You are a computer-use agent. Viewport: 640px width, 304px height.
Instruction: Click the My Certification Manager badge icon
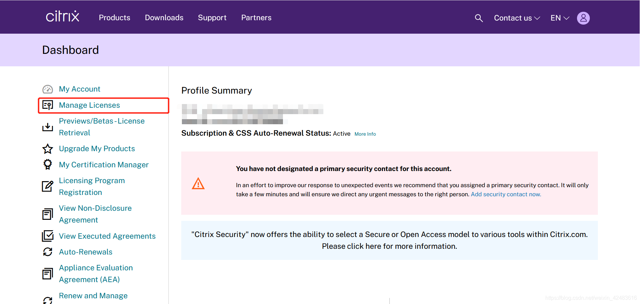[x=47, y=164]
